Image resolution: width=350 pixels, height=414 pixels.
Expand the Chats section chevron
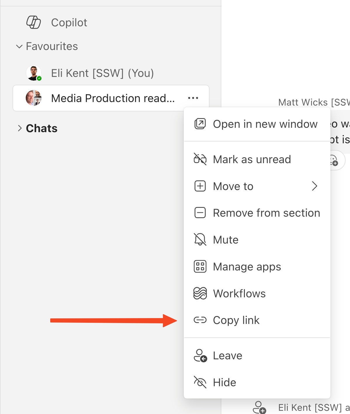pos(20,128)
